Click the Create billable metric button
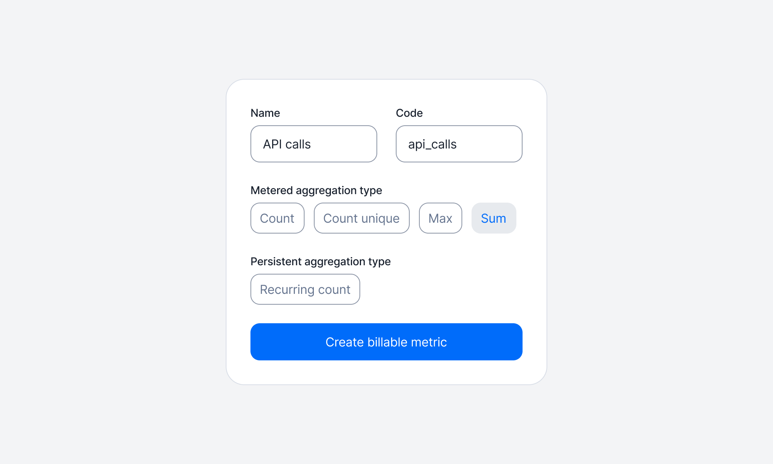This screenshot has width=773, height=464. [386, 342]
